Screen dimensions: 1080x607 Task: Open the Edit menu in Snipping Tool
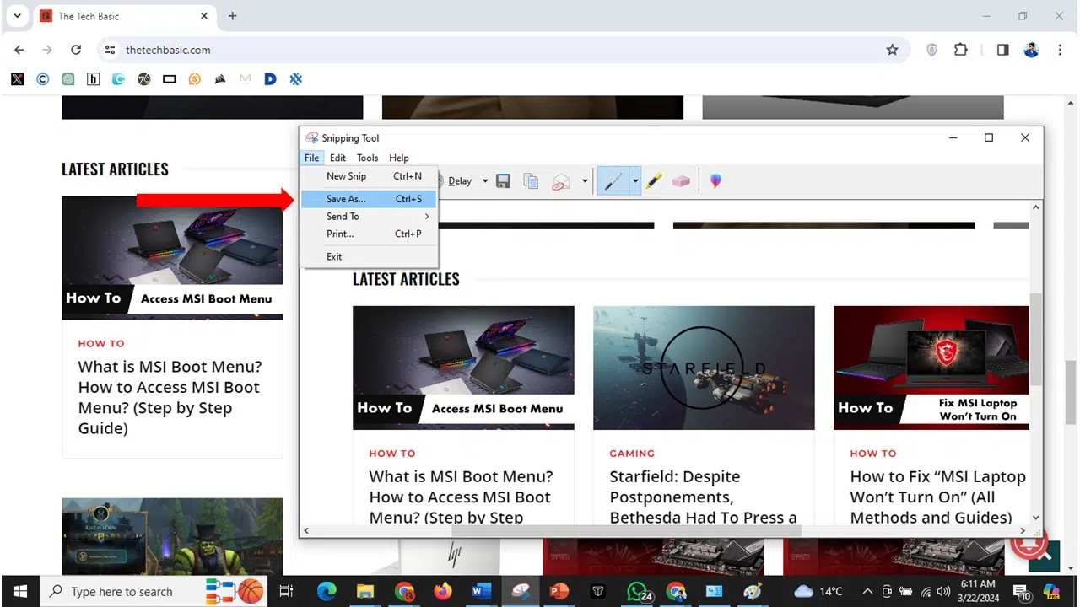(x=337, y=158)
